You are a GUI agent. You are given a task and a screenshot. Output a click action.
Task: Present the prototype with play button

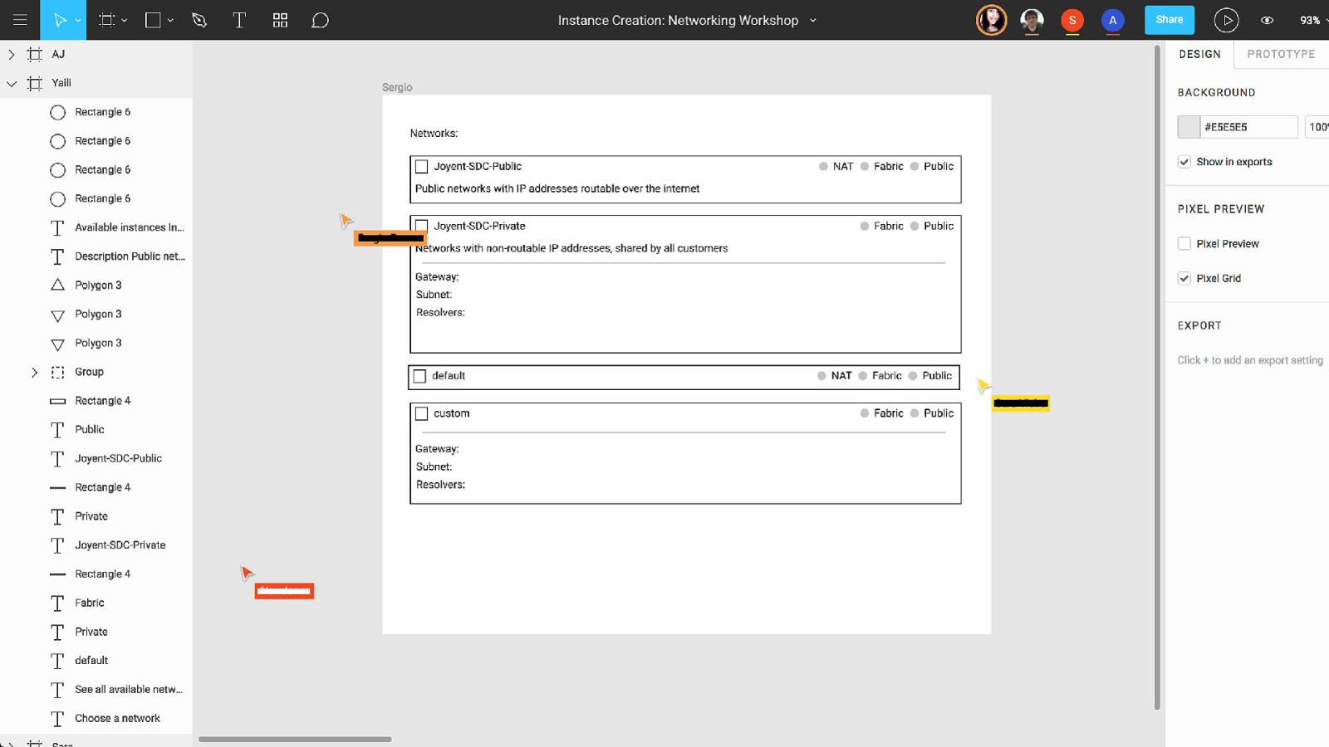[x=1226, y=20]
